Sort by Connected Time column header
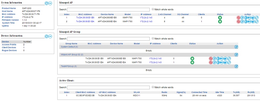The height and width of the screenshot is (102, 260). (x=199, y=92)
